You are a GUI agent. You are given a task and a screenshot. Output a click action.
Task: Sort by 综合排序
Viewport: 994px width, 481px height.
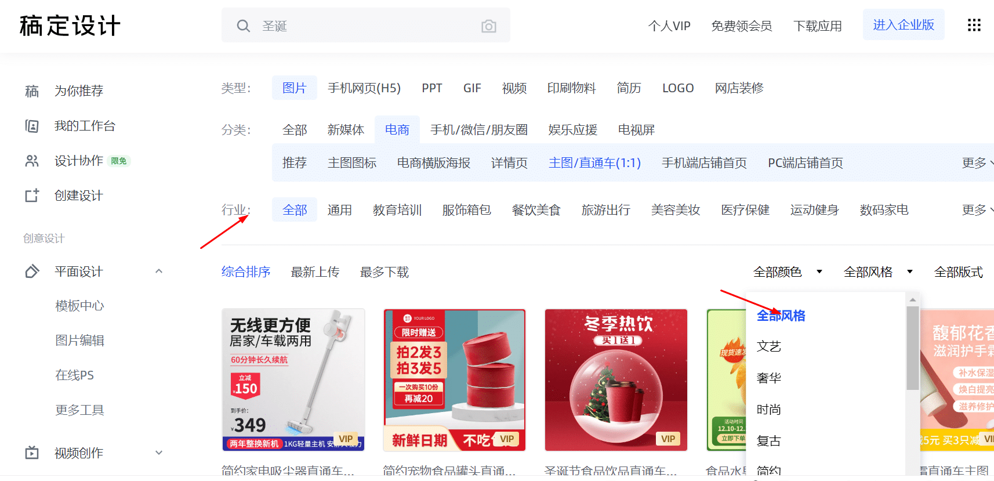point(246,272)
